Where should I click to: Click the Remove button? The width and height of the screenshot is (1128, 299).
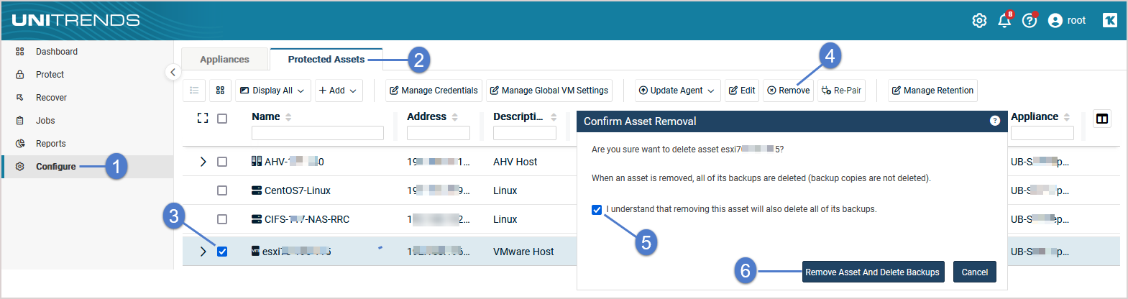pos(788,91)
